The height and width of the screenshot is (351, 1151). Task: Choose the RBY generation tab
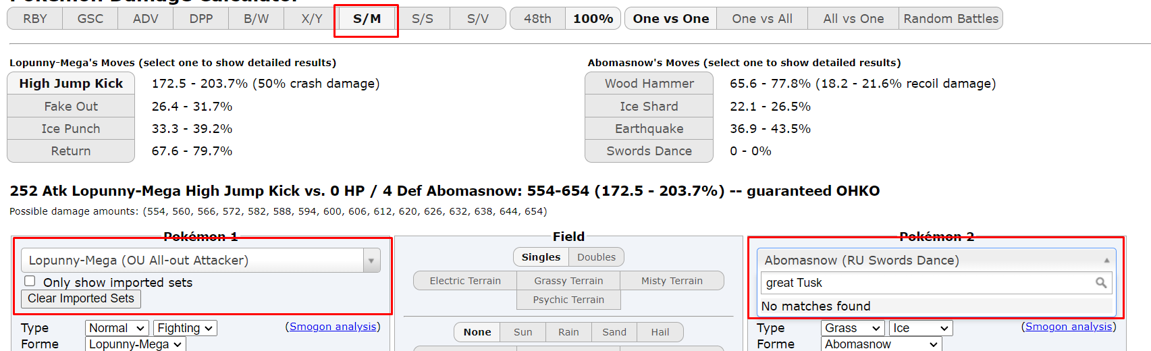pos(35,19)
